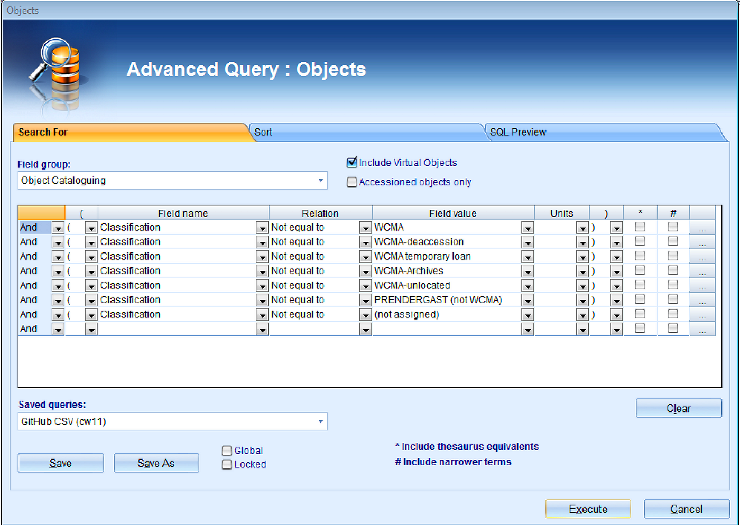This screenshot has height=525, width=740.
Task: Click the Units column header
Action: pyautogui.click(x=562, y=213)
